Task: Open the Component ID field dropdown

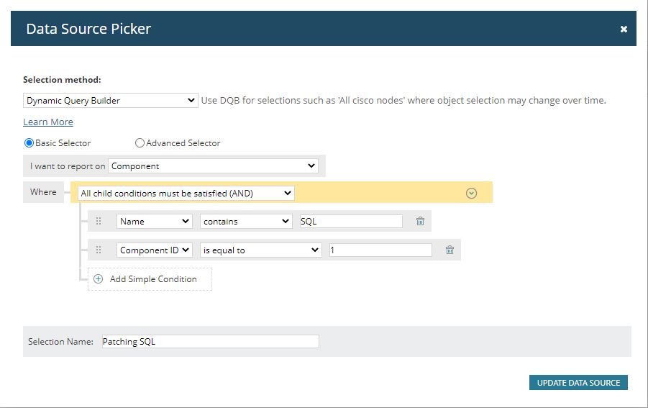Action: tap(155, 250)
